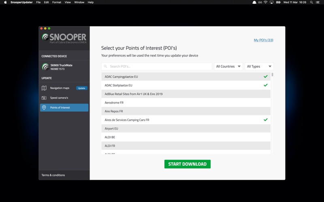Open the Wi-Fi status menu
324x202 pixels.
[266, 2]
